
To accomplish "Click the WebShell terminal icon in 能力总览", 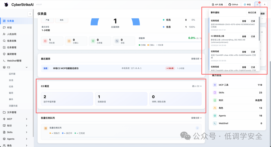I will 215,123.
